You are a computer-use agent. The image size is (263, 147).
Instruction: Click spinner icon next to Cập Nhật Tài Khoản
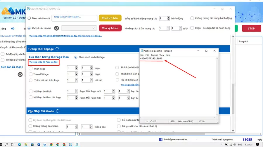(x=58, y=111)
